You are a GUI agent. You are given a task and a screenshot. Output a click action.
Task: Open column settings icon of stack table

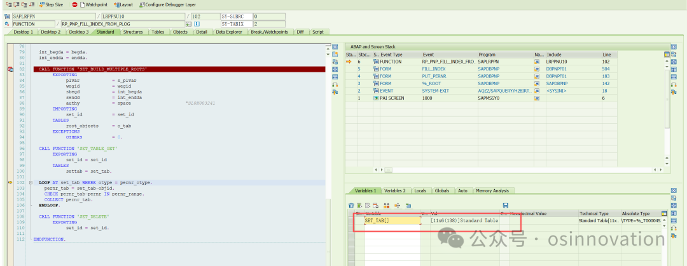(667, 55)
